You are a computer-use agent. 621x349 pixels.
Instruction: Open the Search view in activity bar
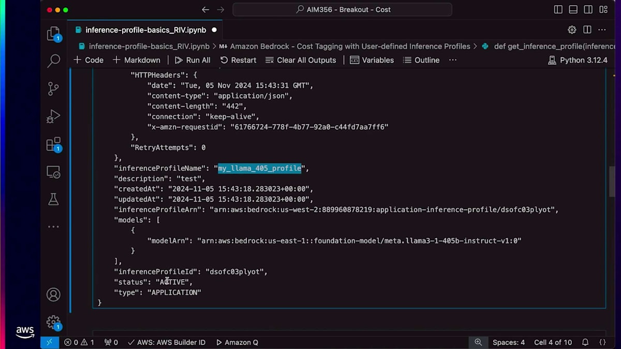(x=53, y=61)
